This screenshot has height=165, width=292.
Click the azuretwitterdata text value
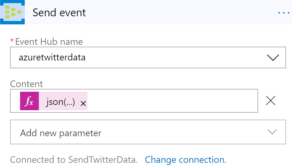pyautogui.click(x=52, y=58)
